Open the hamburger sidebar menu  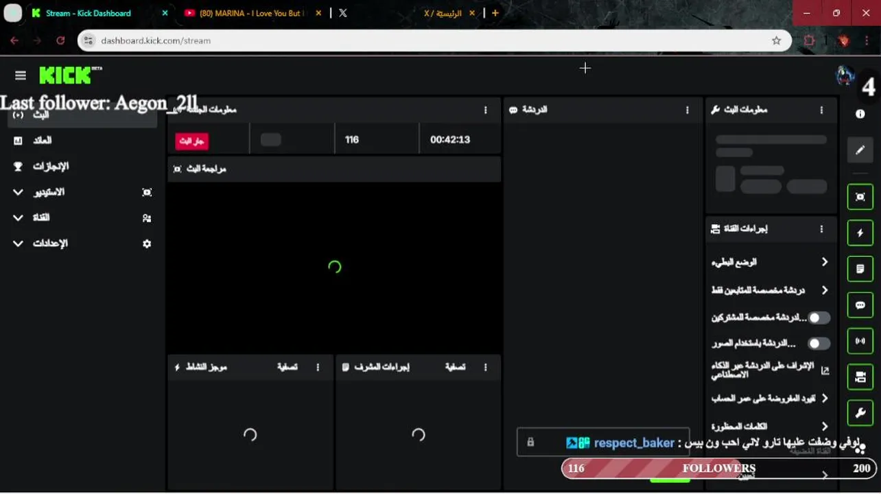click(x=20, y=75)
